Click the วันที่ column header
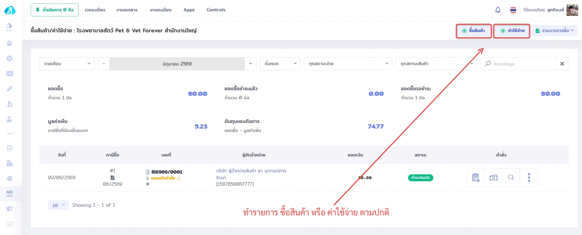582x235 pixels. pyautogui.click(x=62, y=155)
